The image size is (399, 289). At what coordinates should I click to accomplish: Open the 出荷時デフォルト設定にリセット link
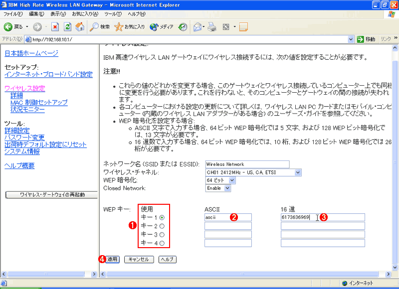[45, 144]
